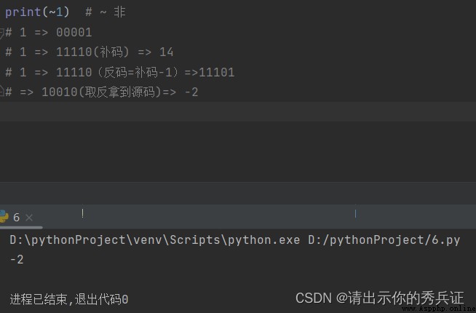Click the -2 output line in console

coord(17,260)
